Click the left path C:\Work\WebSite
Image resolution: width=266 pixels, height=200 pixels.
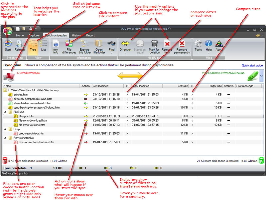tap(28, 73)
